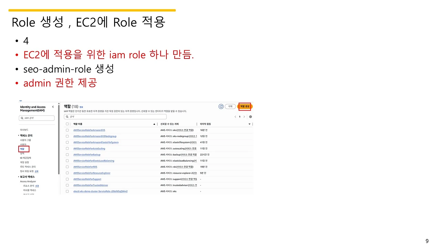Select the checkbox next to AWSServiceRoleForRDS

pos(67,167)
